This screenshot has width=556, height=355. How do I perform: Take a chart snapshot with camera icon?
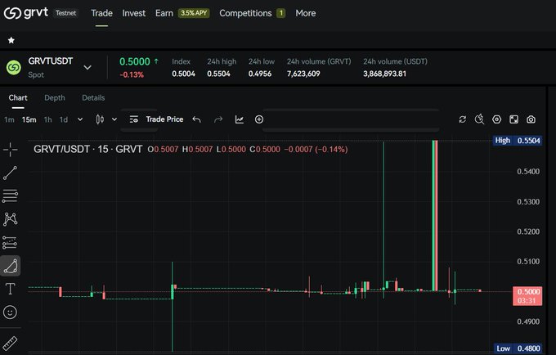(x=531, y=119)
